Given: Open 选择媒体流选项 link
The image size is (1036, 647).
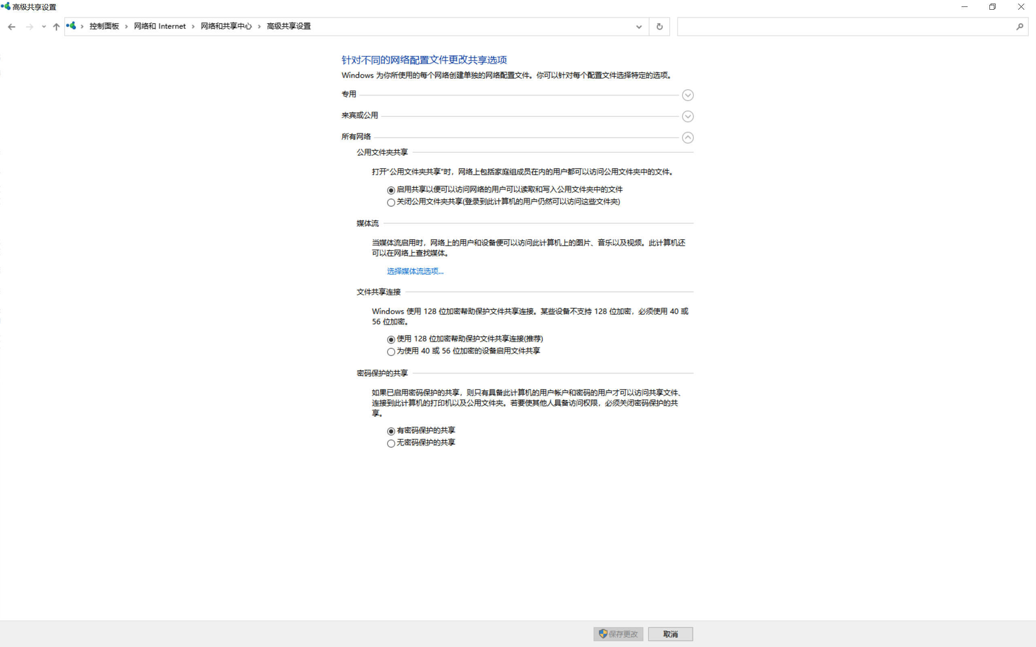Looking at the screenshot, I should [415, 271].
